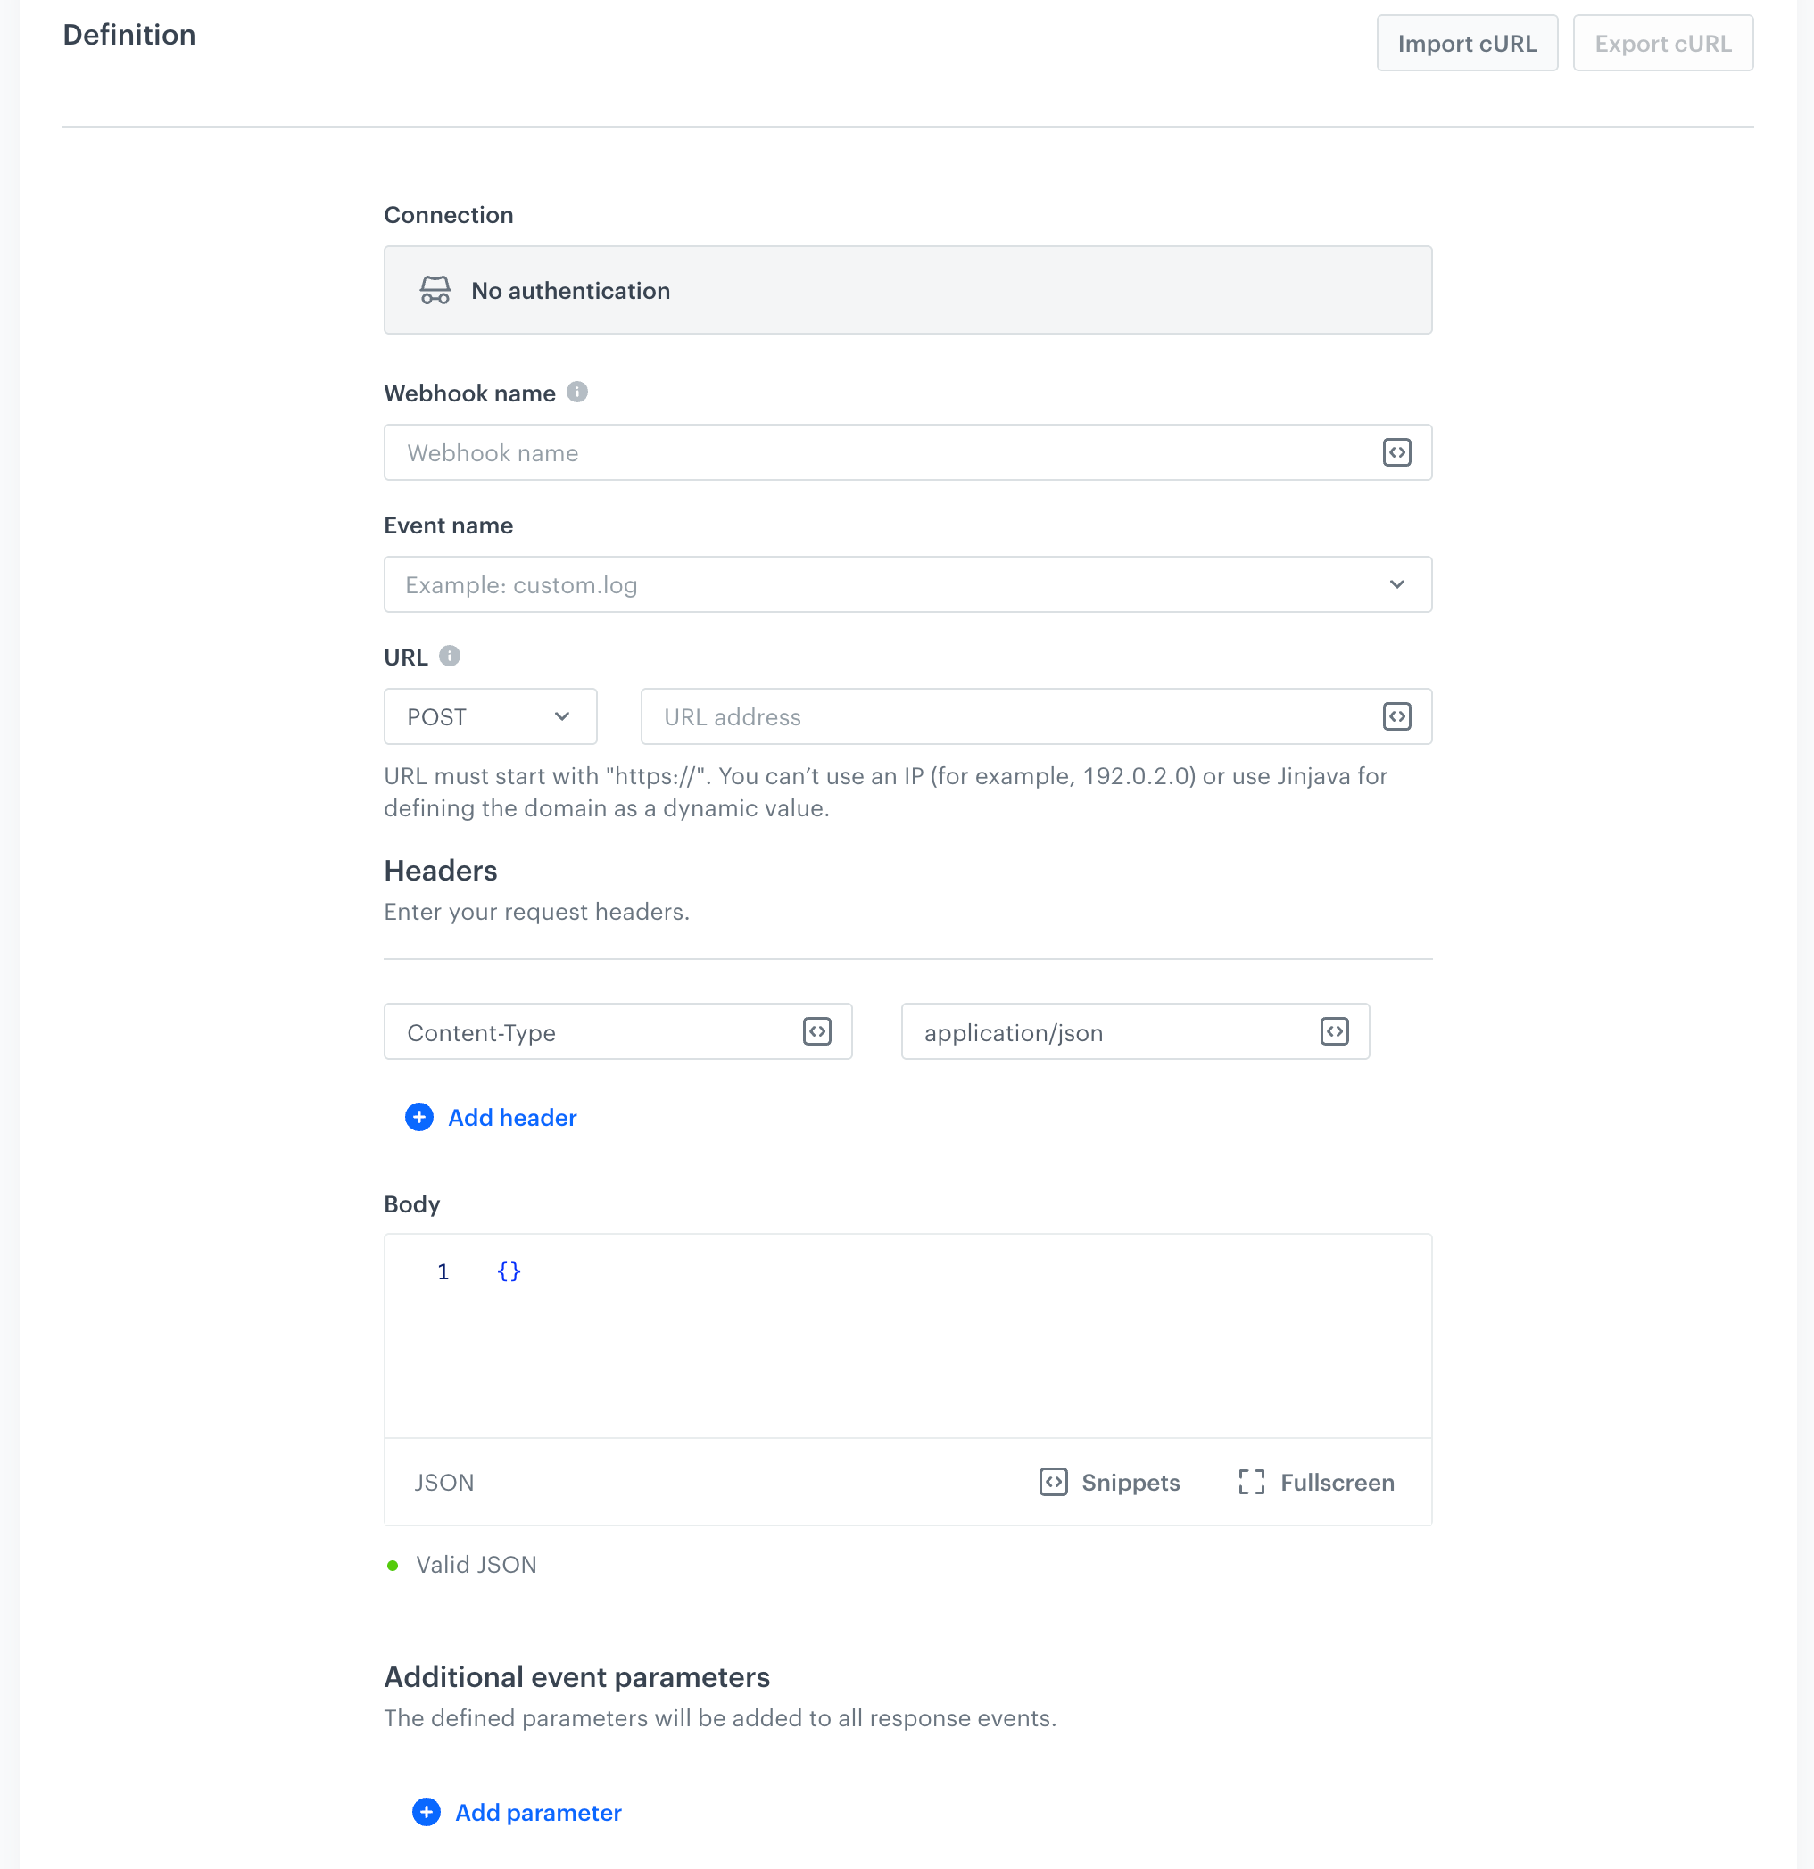The width and height of the screenshot is (1814, 1869).
Task: Open the Fullscreen body editor
Action: pos(1316,1482)
